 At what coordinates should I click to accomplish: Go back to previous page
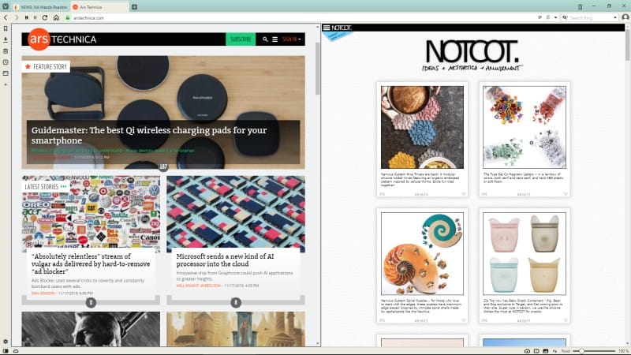pos(6,17)
